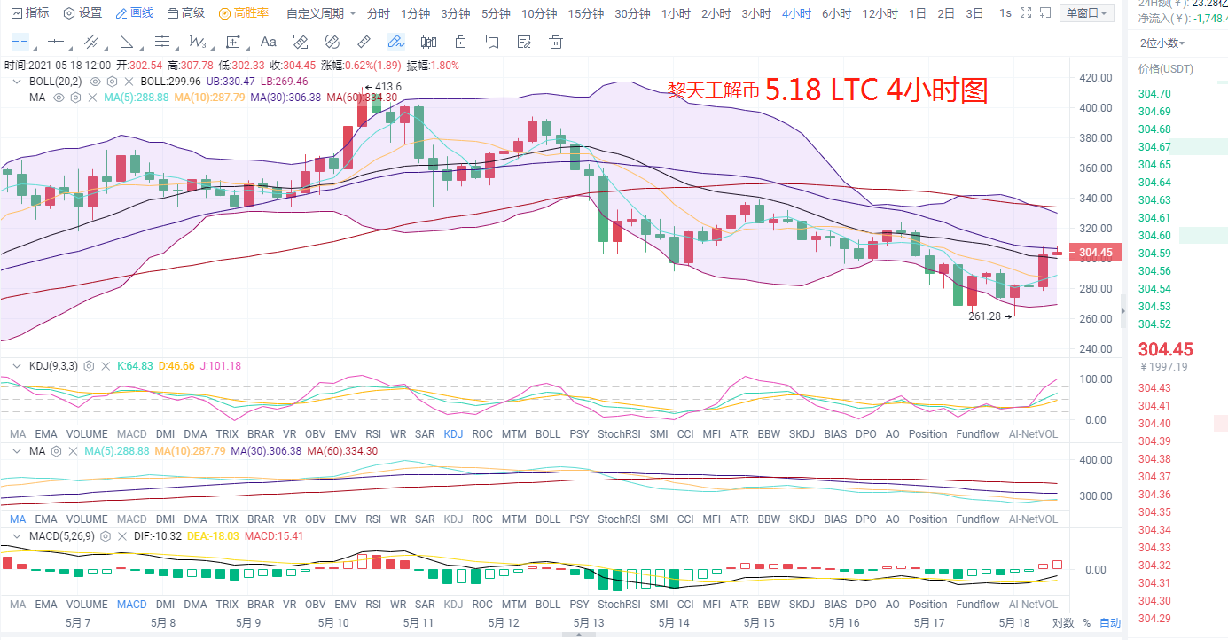This screenshot has height=640, width=1228.
Task: Toggle 对数 logarithmic price scale
Action: click(x=1061, y=622)
